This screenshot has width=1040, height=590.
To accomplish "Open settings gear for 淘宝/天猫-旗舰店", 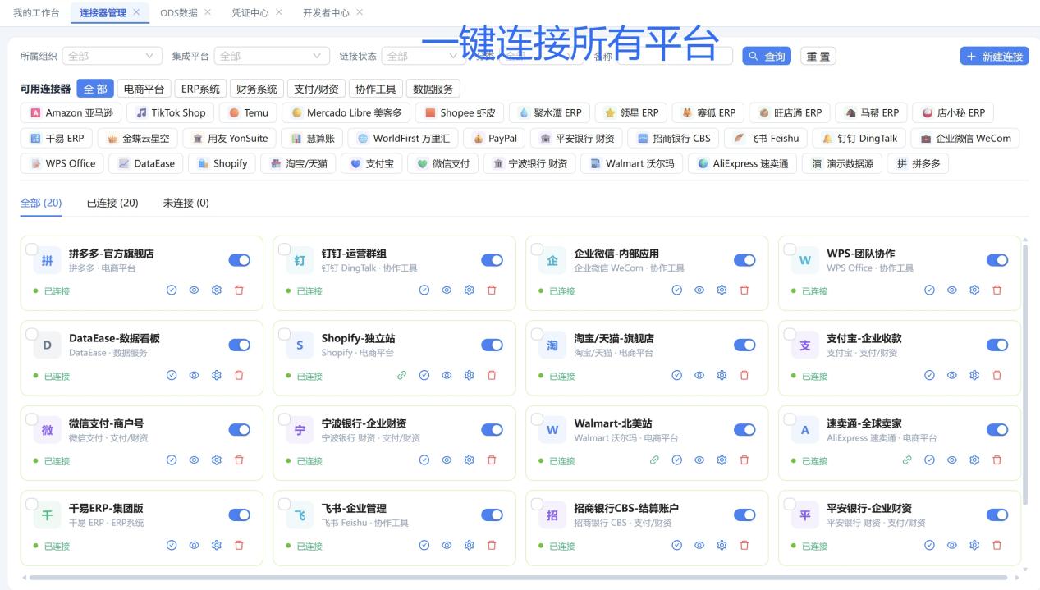I will pos(722,375).
